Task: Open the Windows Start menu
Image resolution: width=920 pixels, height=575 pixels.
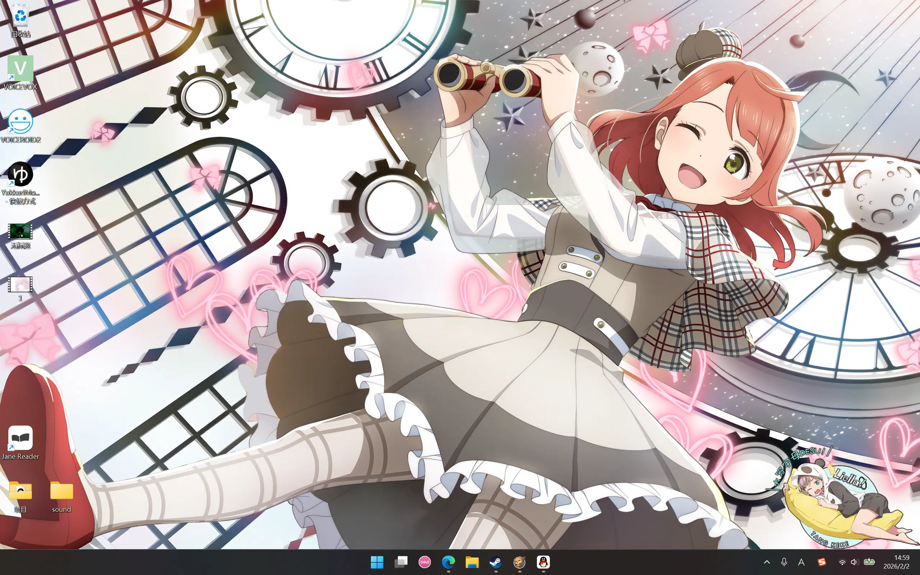Action: (x=377, y=562)
